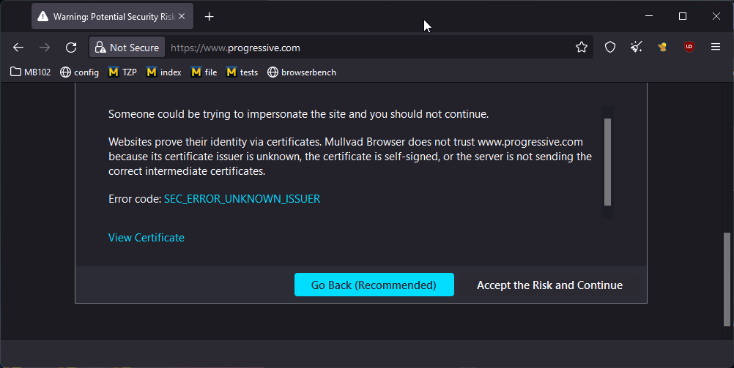Open the tests bookmark

(x=242, y=72)
